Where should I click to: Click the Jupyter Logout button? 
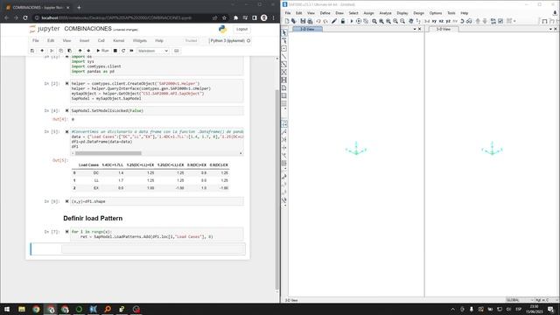tap(241, 29)
